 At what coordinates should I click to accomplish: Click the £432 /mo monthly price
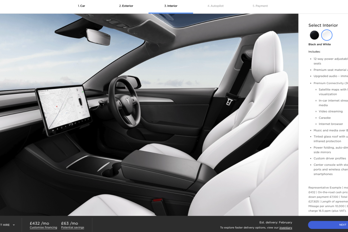coord(39,223)
